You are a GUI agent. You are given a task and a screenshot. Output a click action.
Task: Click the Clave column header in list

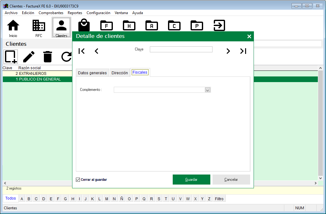[x=7, y=68]
